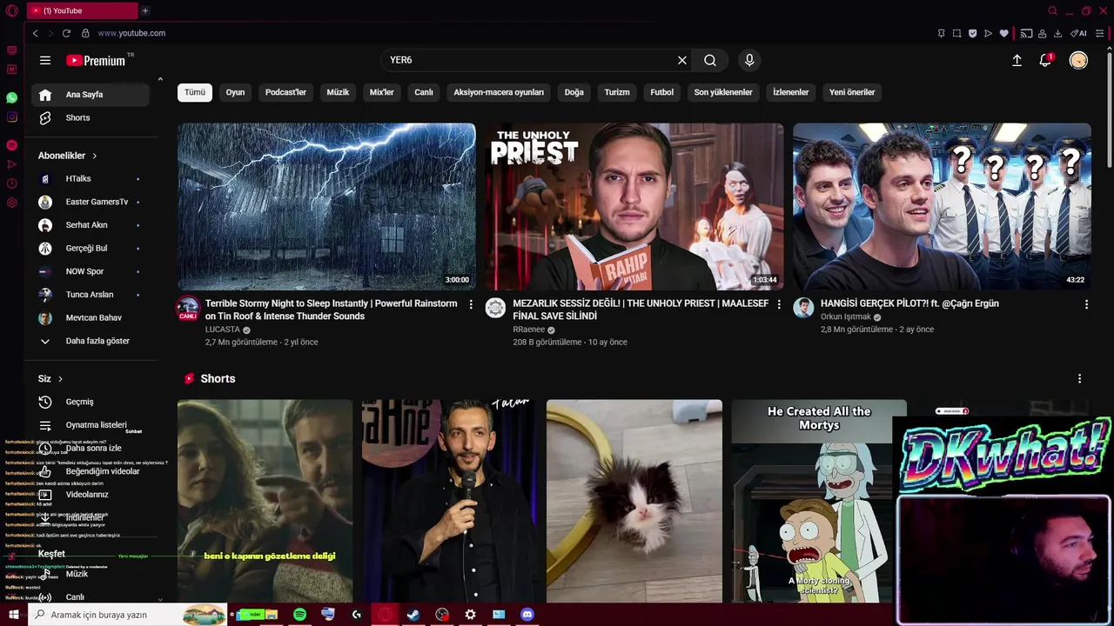Go to Ana Sayfa in sidebar
The image size is (1114, 626).
(91, 95)
